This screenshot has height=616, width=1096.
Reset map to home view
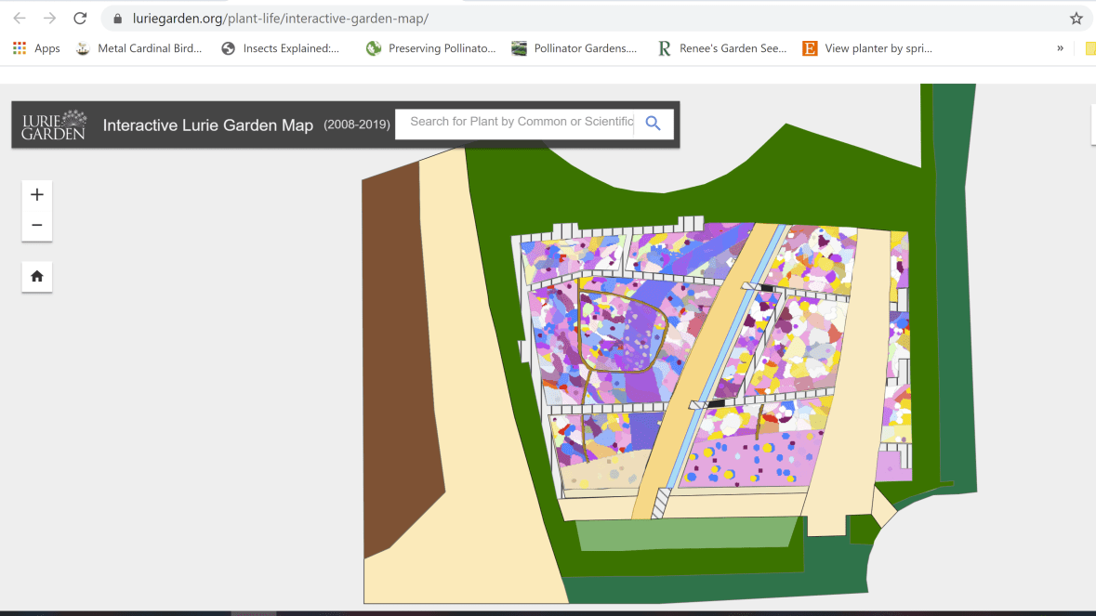point(37,276)
